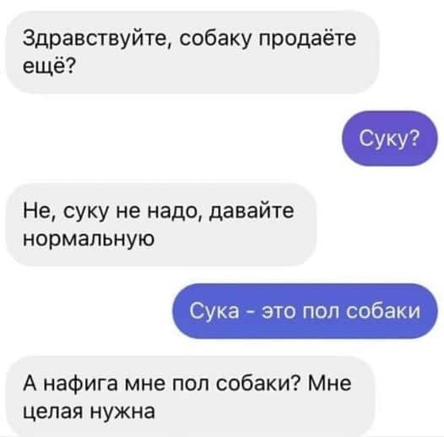Click the word 'нафига' in last message
The width and height of the screenshot is (444, 437).
(81, 384)
